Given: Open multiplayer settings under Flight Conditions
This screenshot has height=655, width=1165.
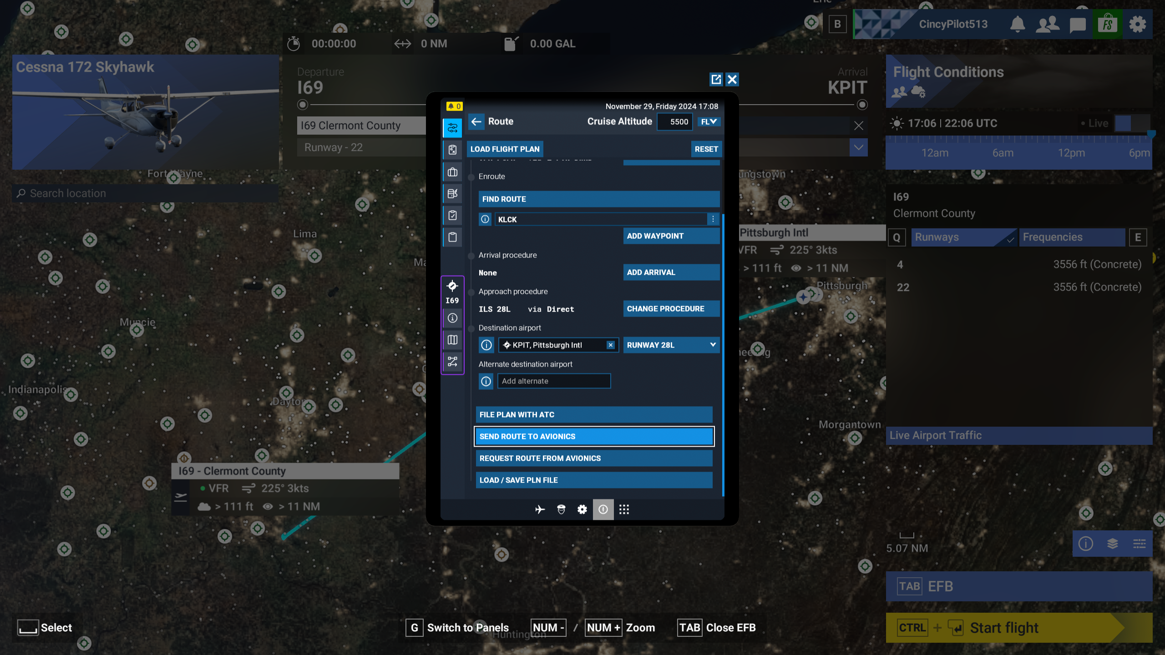Looking at the screenshot, I should tap(899, 92).
